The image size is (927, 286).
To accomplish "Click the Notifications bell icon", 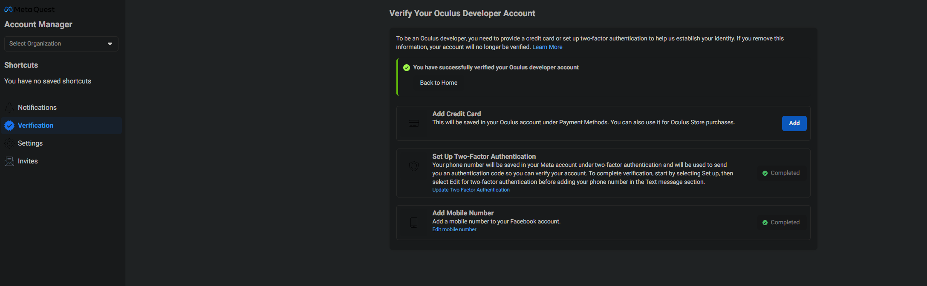I will tap(9, 108).
